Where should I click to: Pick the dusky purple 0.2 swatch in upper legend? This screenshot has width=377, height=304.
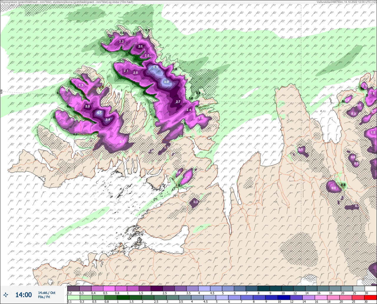click(x=73, y=288)
